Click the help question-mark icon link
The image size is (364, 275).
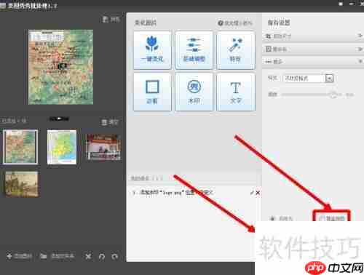pyautogui.click(x=221, y=23)
